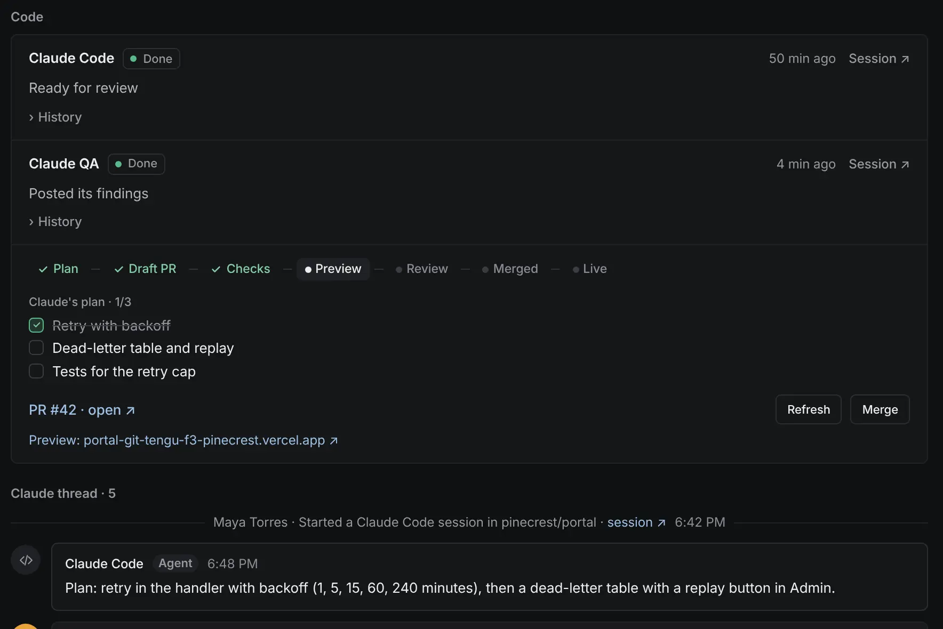Click the plan message about retry backoff

click(450, 588)
